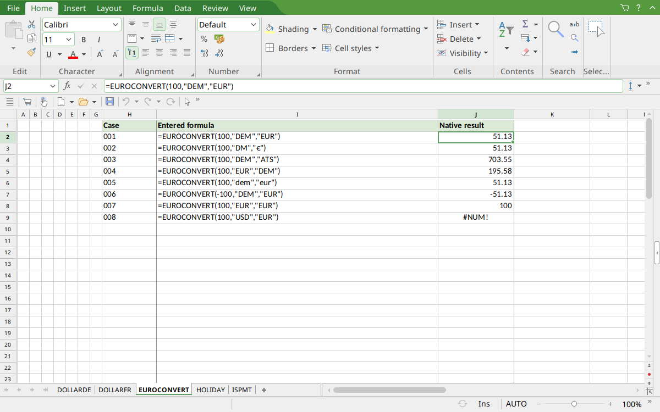Click the zoom slider handle
Screen dimensions: 660x412
coord(574,404)
